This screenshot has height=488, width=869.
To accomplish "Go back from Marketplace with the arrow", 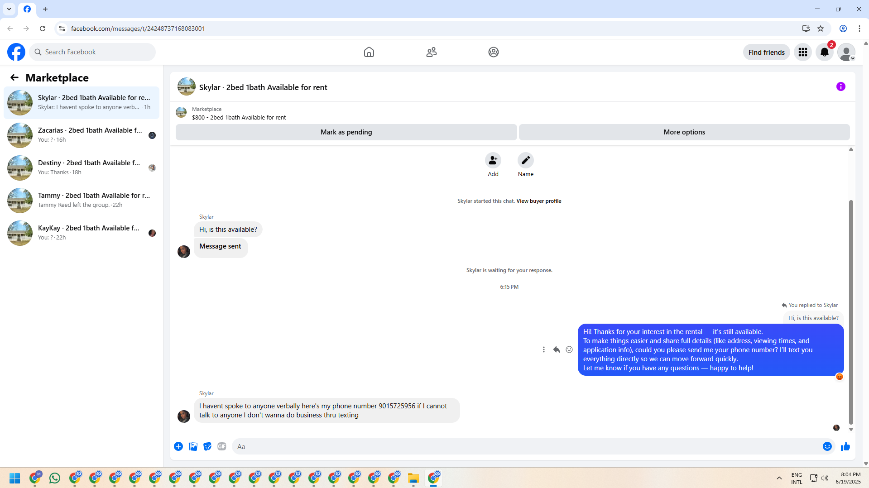I will tap(14, 77).
